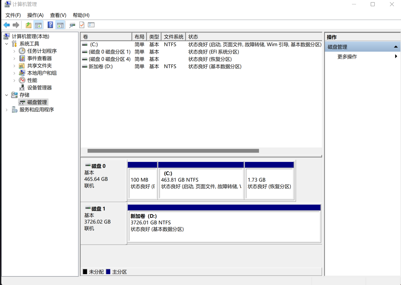Click 更多操作 in the actions pane
The height and width of the screenshot is (285, 401).
pos(347,57)
